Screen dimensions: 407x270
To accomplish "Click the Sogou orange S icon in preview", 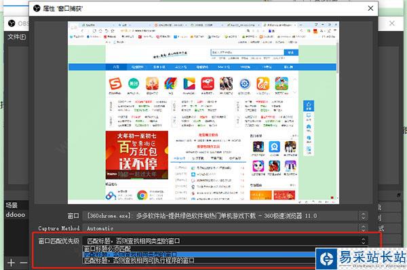I will tap(115, 84).
